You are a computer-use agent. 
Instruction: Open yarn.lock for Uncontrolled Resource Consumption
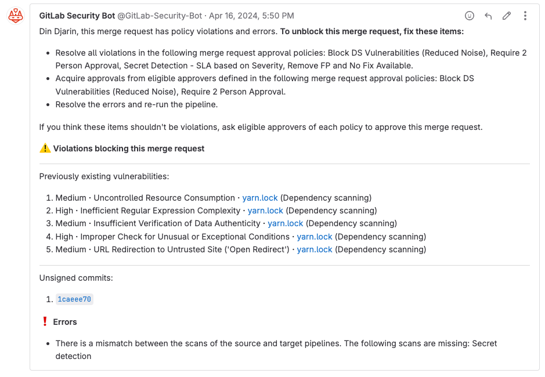260,198
